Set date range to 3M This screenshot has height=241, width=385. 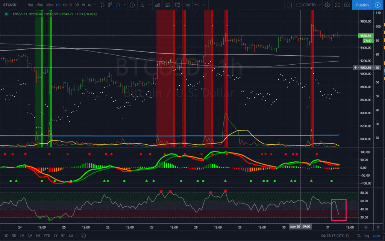(30, 235)
